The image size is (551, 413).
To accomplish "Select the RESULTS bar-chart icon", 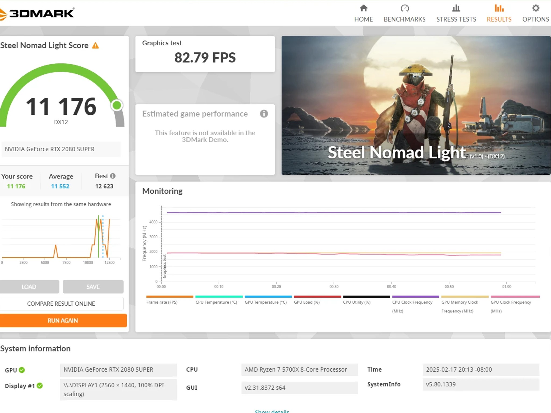I will pyautogui.click(x=499, y=8).
